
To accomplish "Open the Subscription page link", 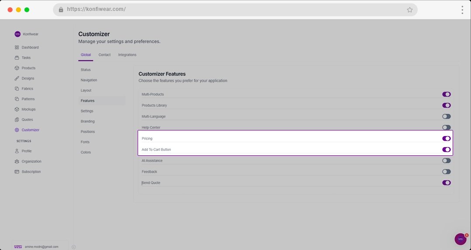I will tap(31, 171).
